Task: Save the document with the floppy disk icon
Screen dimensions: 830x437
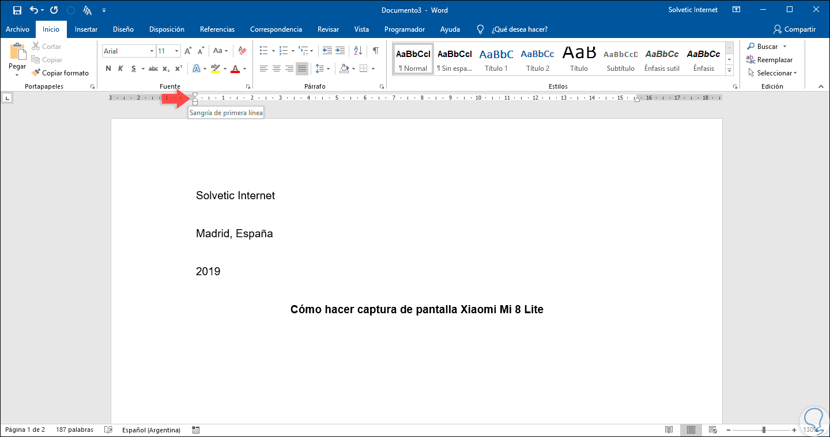Action: click(x=17, y=10)
